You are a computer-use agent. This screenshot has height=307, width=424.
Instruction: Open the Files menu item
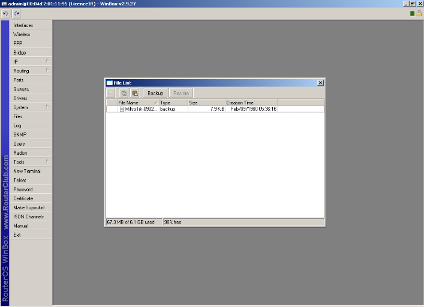pos(31,116)
